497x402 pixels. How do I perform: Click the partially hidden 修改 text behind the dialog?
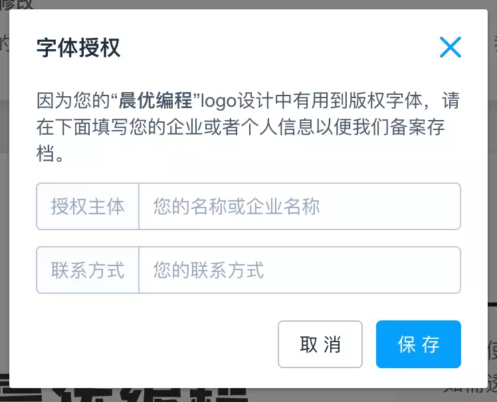(17, 4)
